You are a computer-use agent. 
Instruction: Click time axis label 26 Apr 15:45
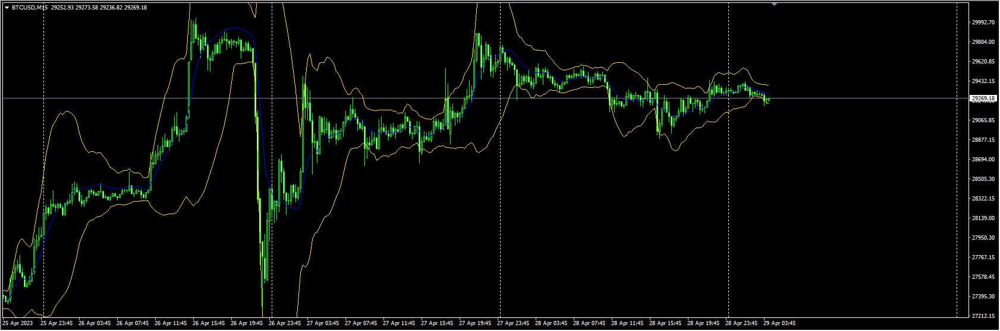point(209,324)
